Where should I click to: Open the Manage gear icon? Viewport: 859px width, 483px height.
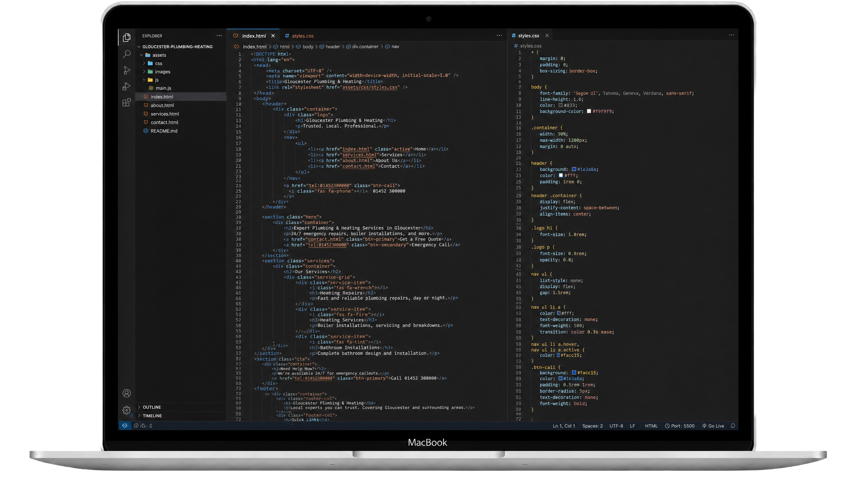point(127,410)
